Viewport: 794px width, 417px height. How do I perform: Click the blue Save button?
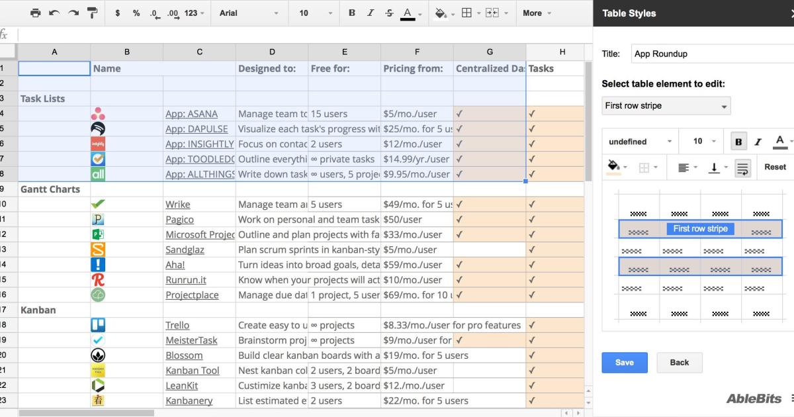point(624,363)
